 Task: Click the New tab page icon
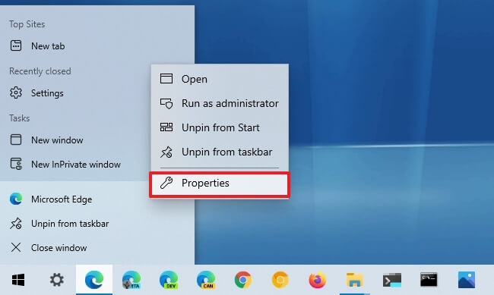16,46
